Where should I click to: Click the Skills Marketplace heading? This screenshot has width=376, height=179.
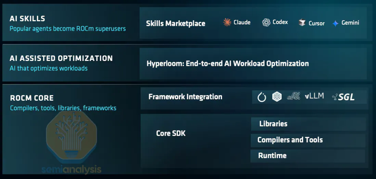click(x=175, y=24)
